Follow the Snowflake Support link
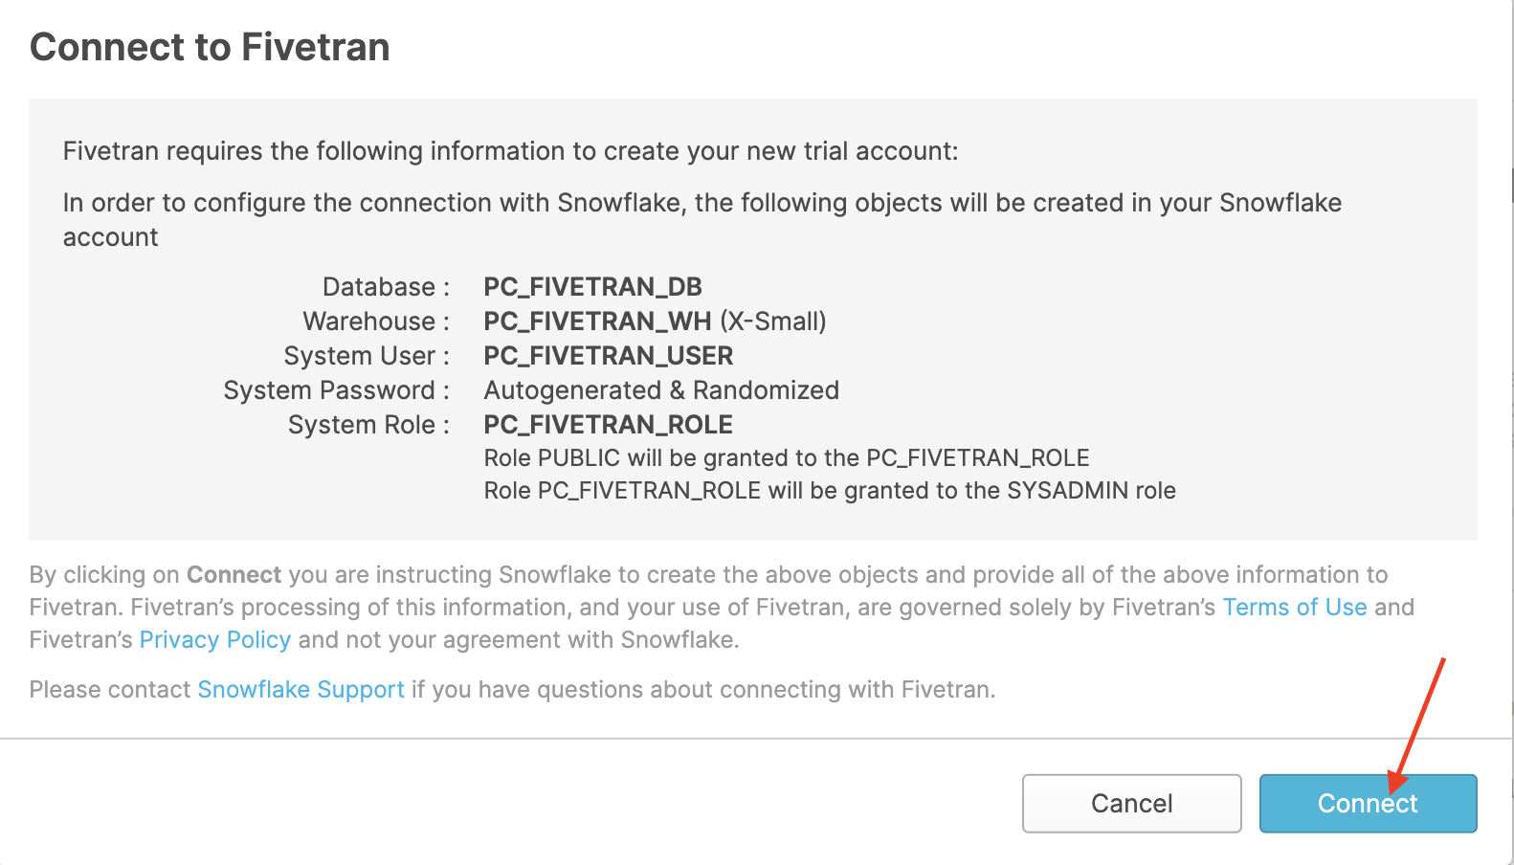The image size is (1514, 865). (301, 689)
